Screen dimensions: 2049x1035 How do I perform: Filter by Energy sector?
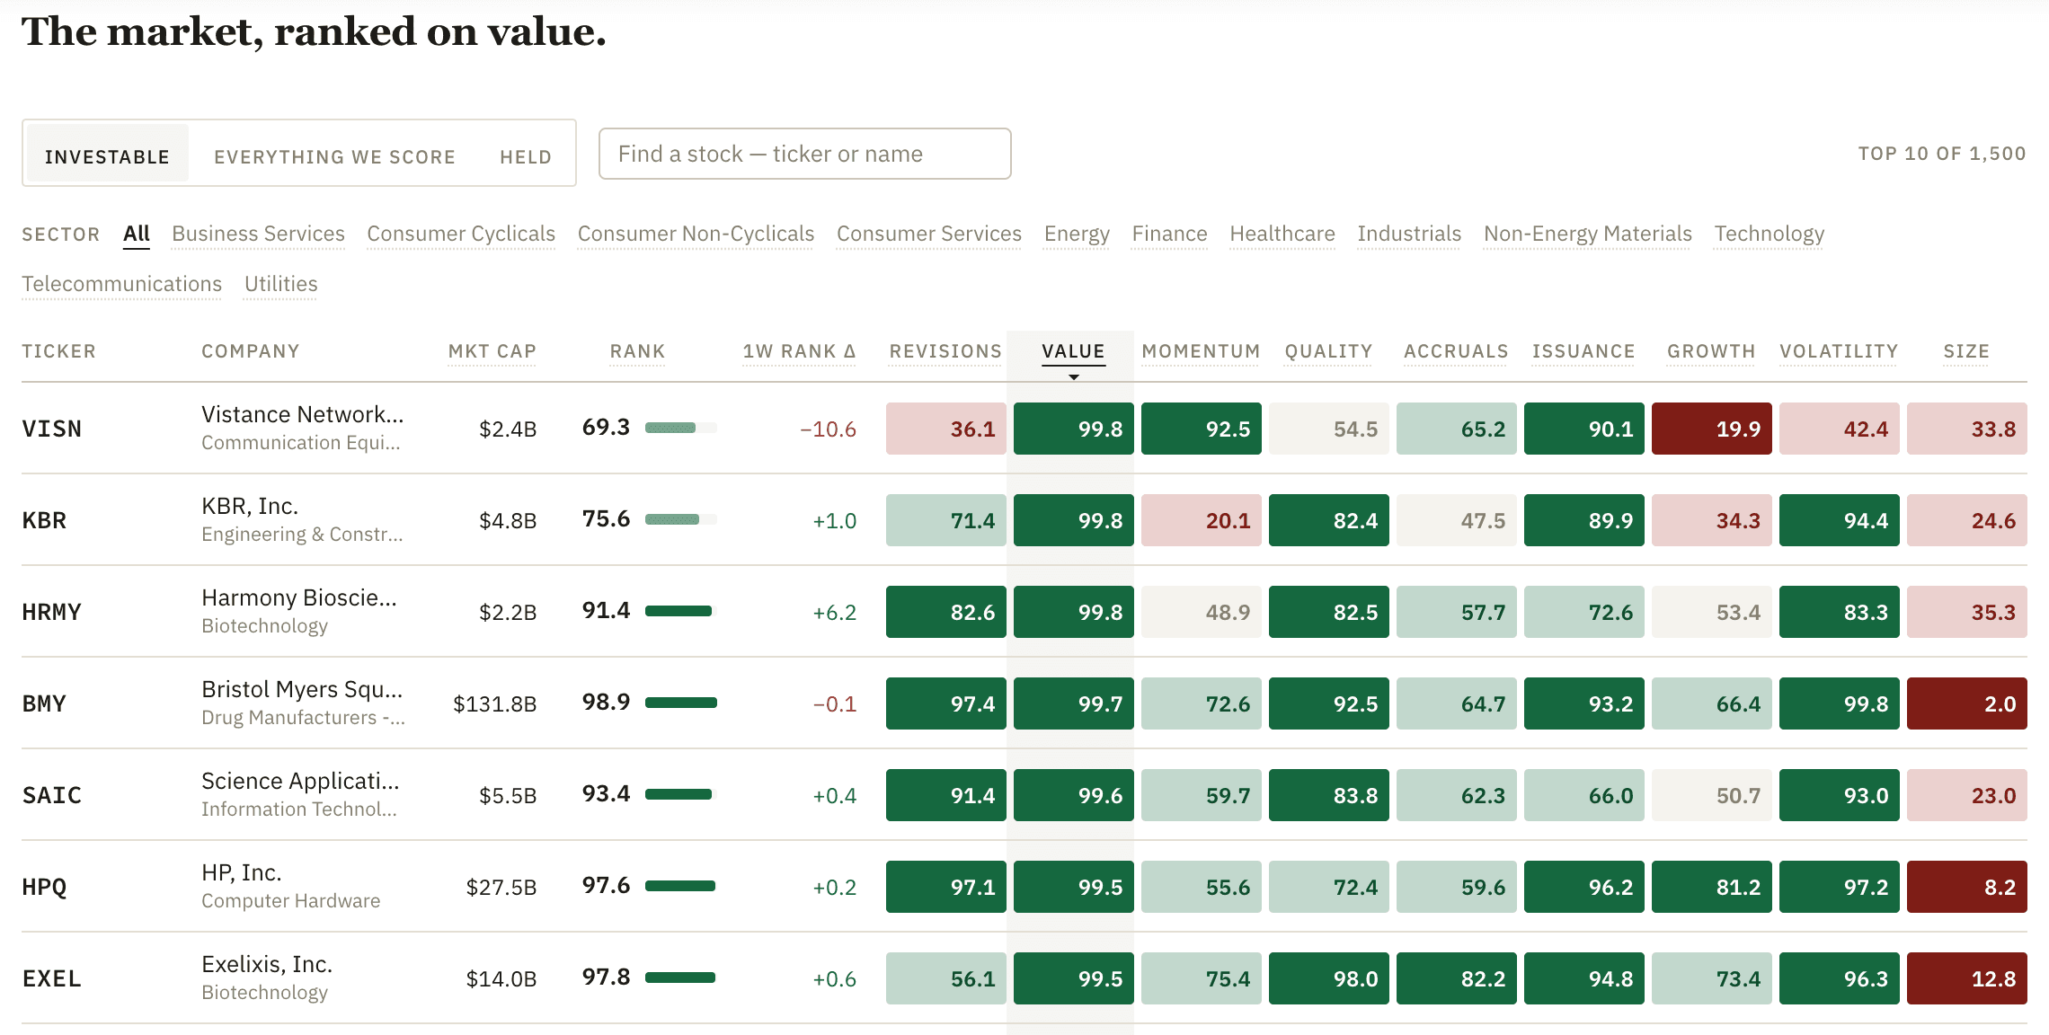coord(1077,234)
